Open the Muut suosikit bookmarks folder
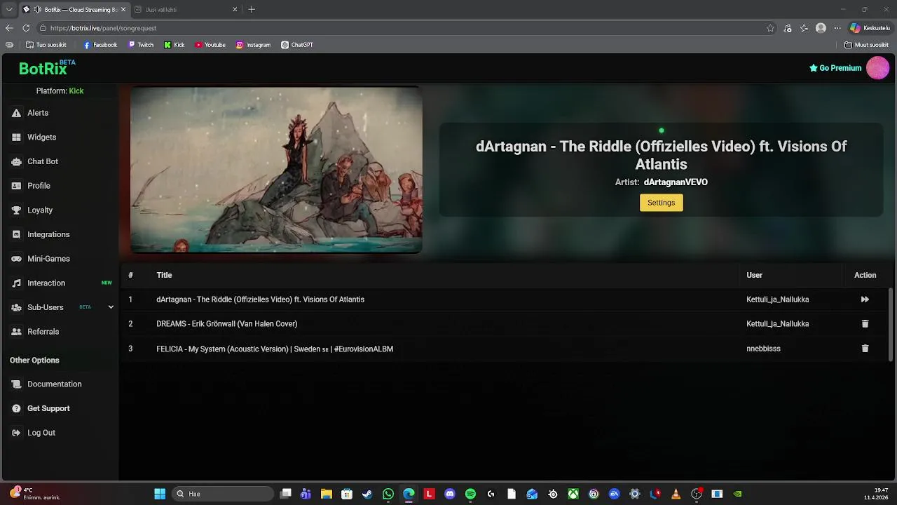Viewport: 897px width, 505px height. 866,45
